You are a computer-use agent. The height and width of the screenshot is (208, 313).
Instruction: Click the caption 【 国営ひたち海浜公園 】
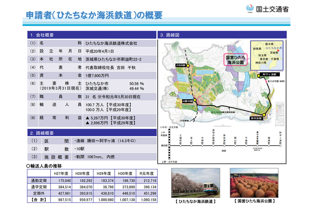point(255,201)
